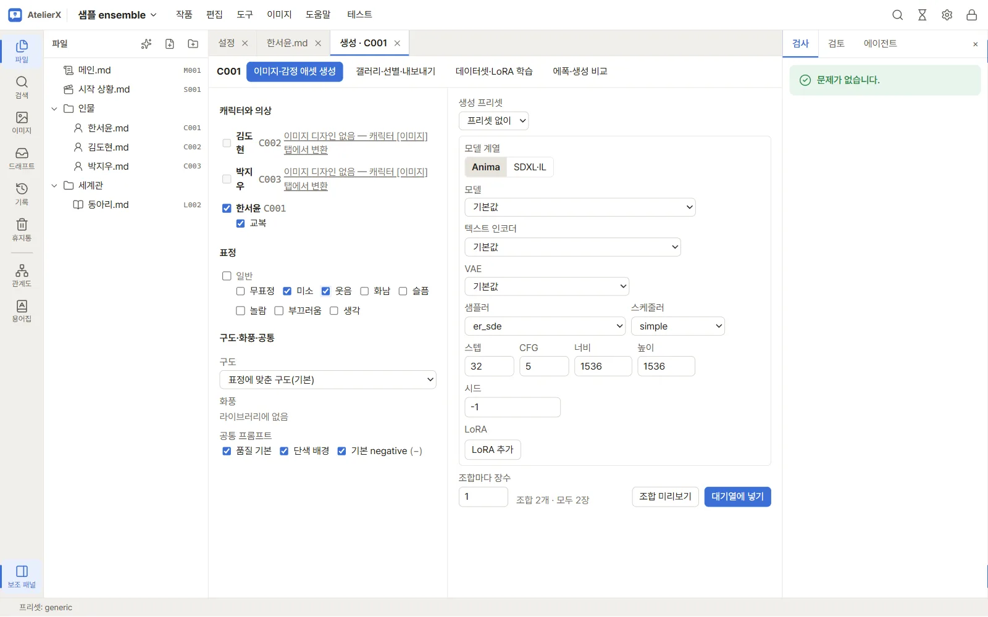Open the 용어집 glossary panel

tap(22, 312)
